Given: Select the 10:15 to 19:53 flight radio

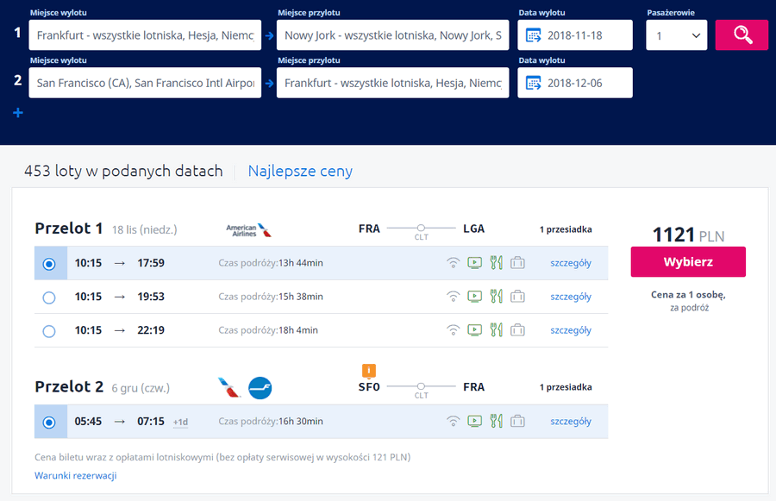Looking at the screenshot, I should tap(49, 297).
